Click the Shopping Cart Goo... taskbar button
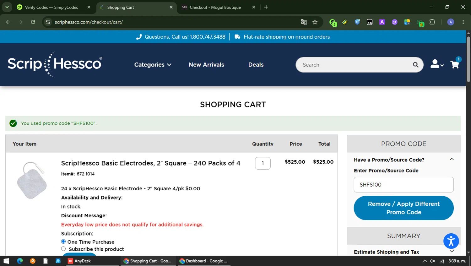Viewport: 471px width, 266px height. (x=148, y=261)
